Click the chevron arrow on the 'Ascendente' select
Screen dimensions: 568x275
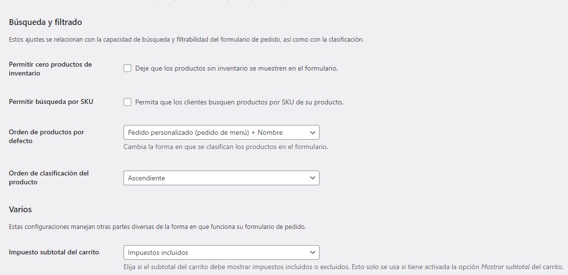[x=313, y=178]
